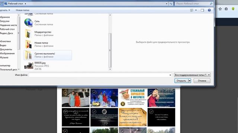Open view options dropdown arrow
The width and height of the screenshot is (238, 133).
[x=196, y=10]
